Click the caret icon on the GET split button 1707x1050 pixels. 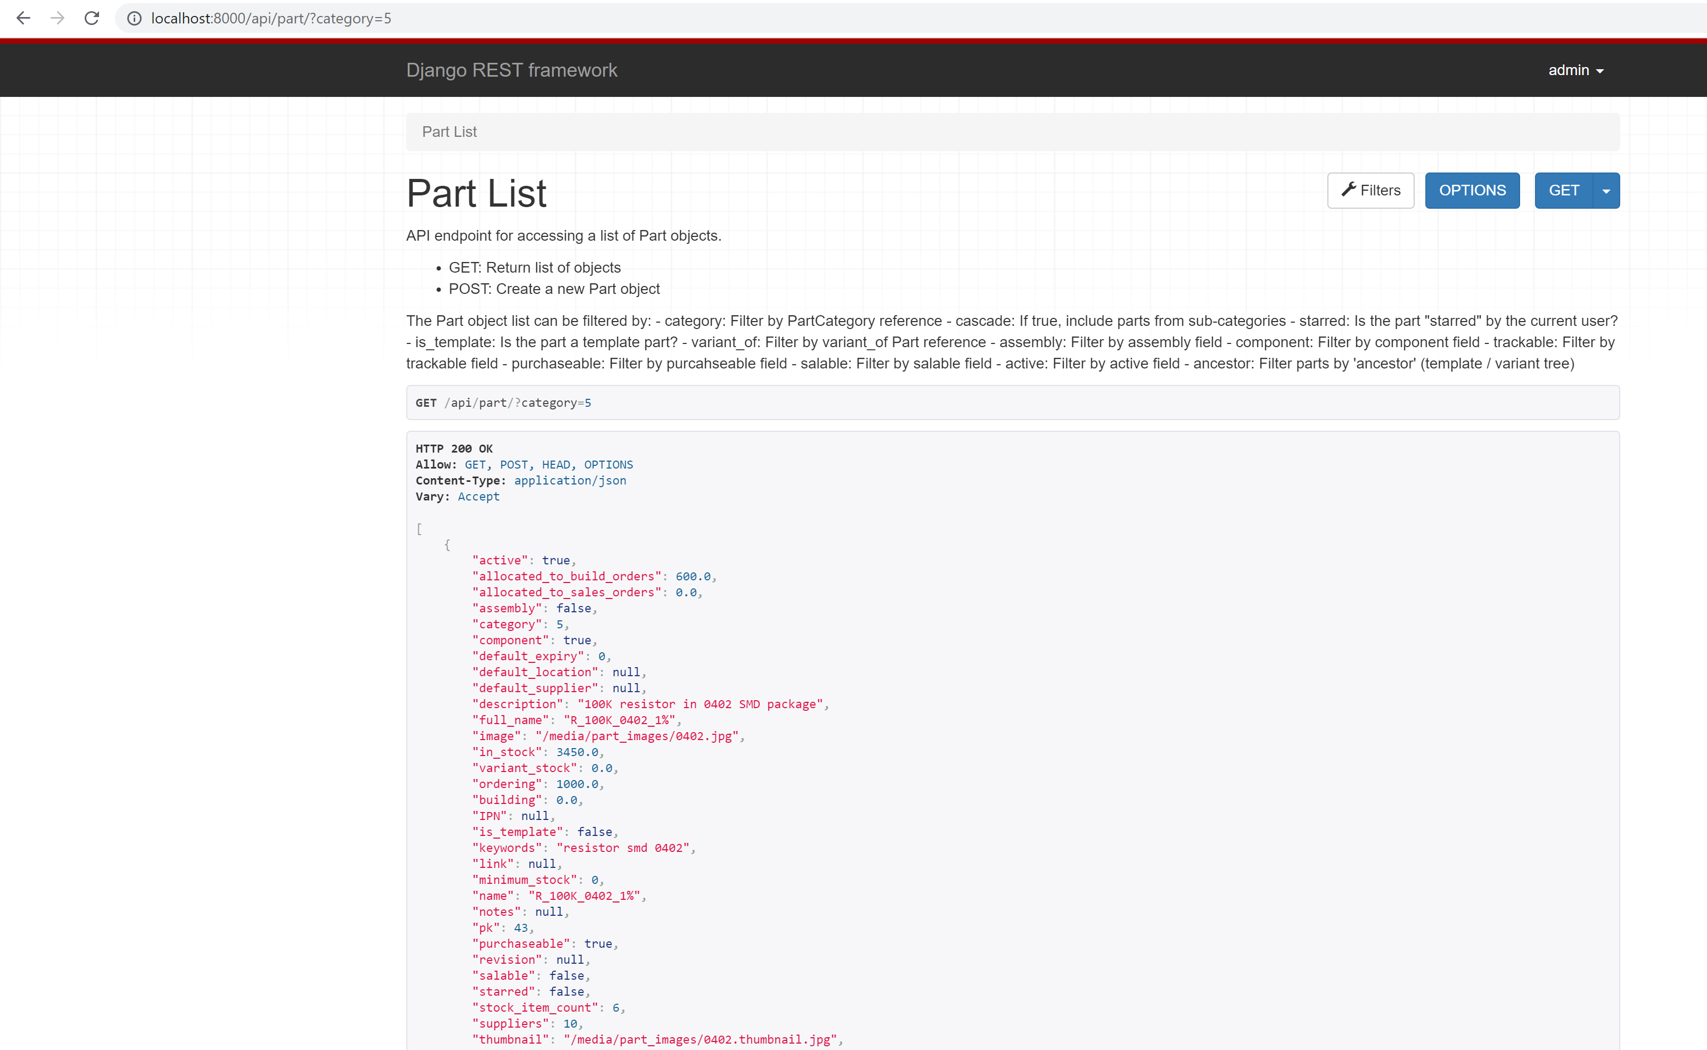click(1606, 190)
